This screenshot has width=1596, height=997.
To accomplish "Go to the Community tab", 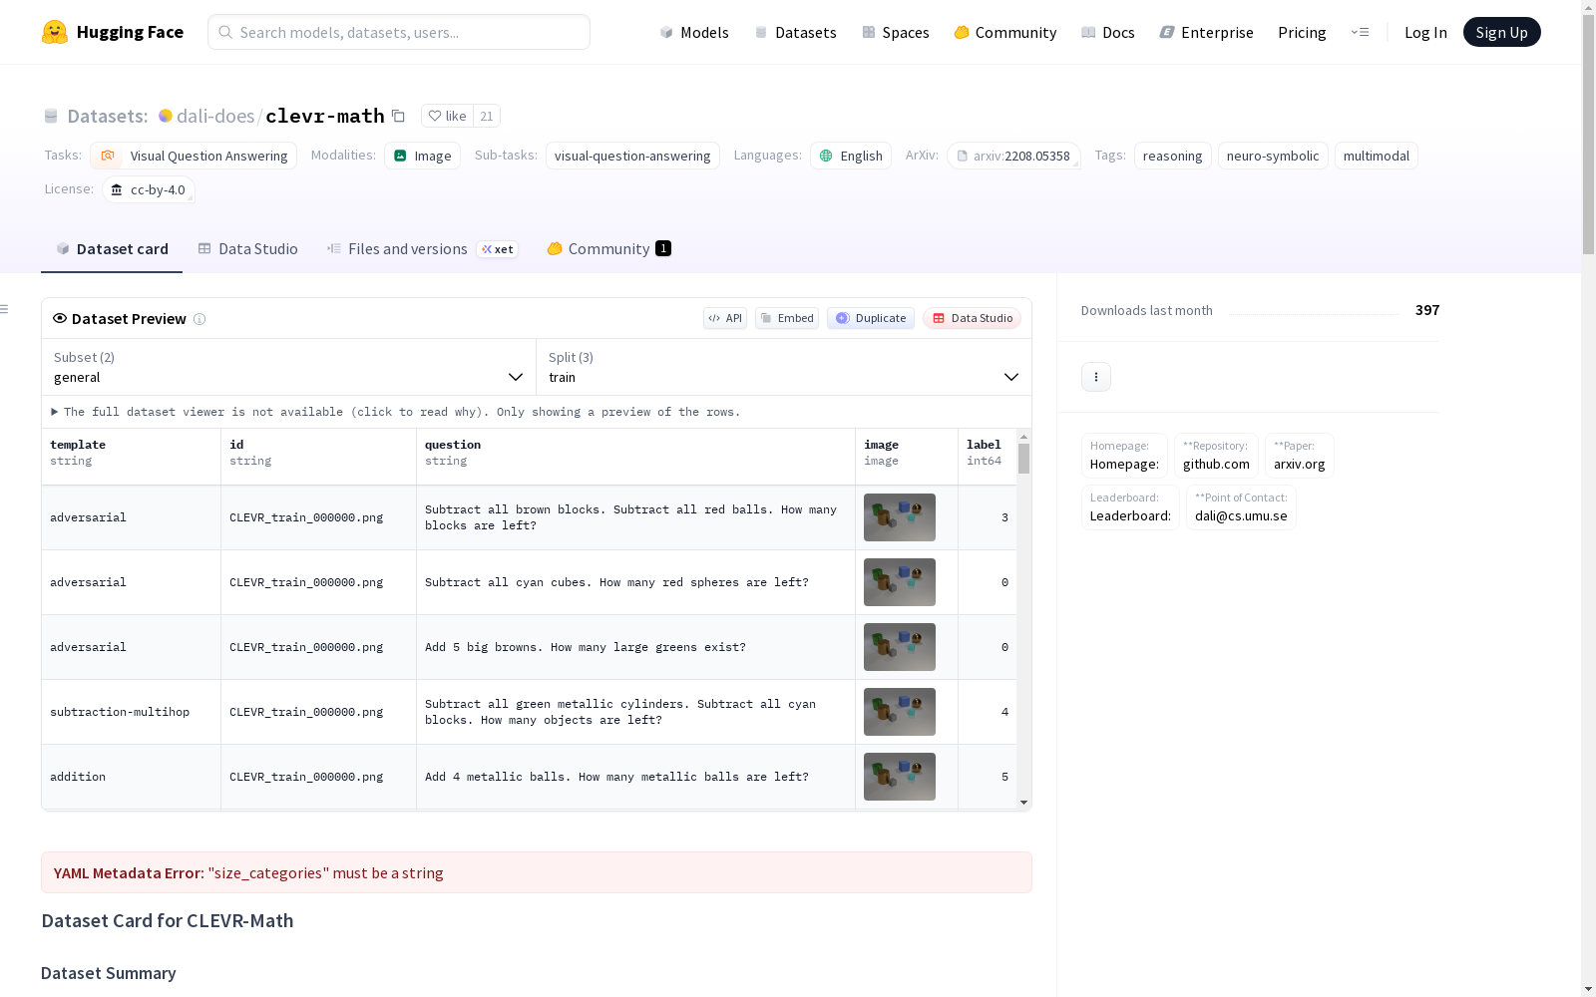I will 608,249.
